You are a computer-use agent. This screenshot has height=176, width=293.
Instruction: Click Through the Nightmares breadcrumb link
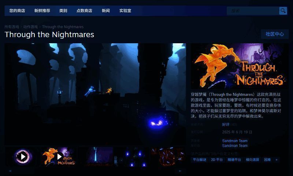[x=63, y=27]
